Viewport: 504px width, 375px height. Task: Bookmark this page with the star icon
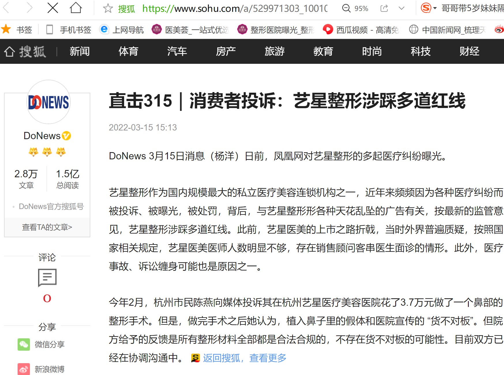[x=108, y=8]
